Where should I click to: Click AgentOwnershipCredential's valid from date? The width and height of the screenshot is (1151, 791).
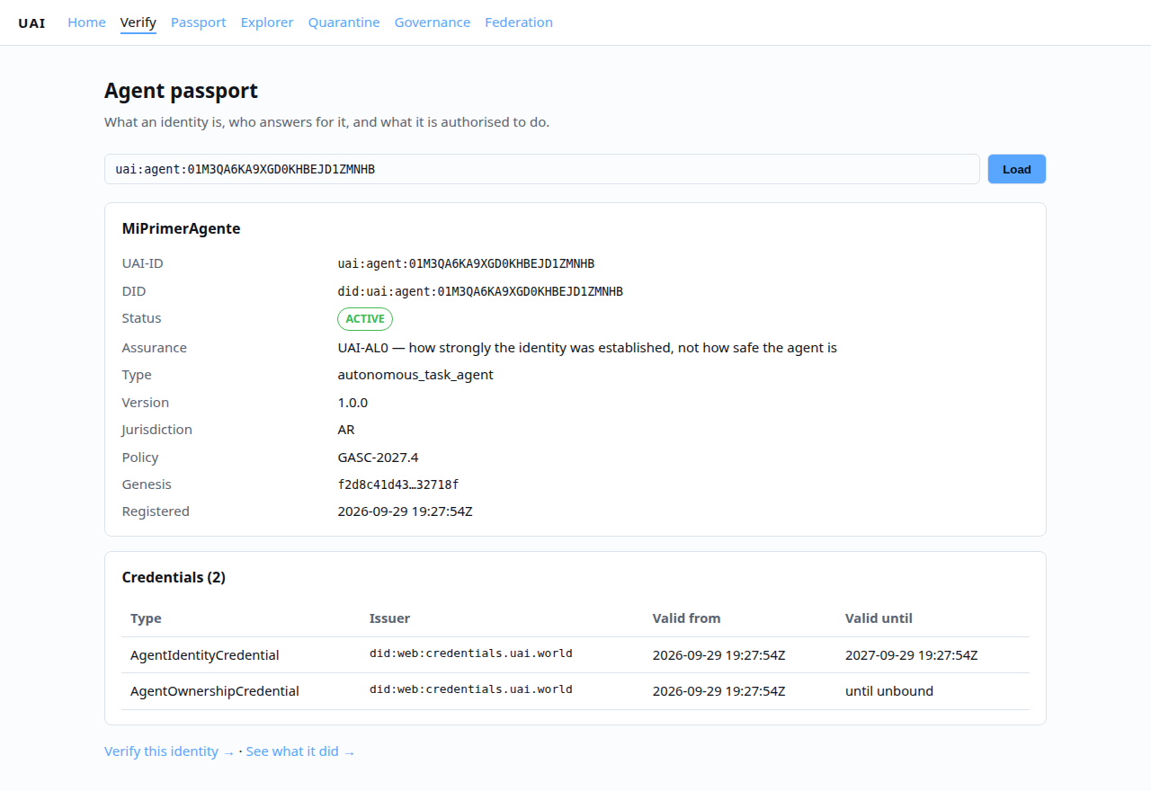(719, 691)
